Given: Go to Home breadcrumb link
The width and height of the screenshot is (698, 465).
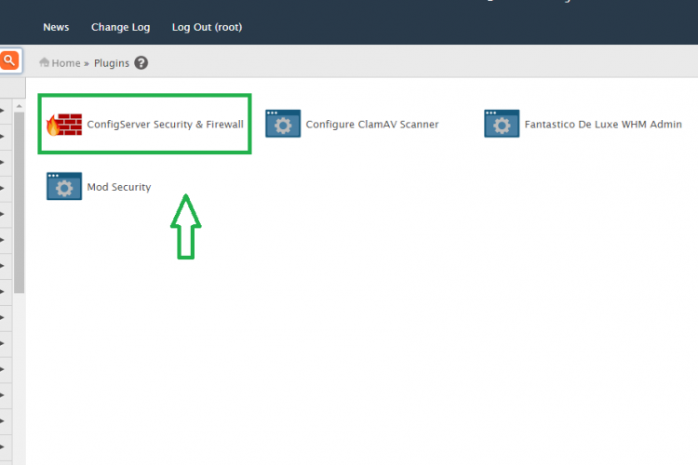Looking at the screenshot, I should click(x=66, y=63).
